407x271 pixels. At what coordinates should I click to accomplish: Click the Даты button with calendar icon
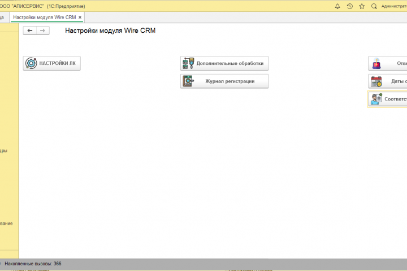pyautogui.click(x=388, y=81)
